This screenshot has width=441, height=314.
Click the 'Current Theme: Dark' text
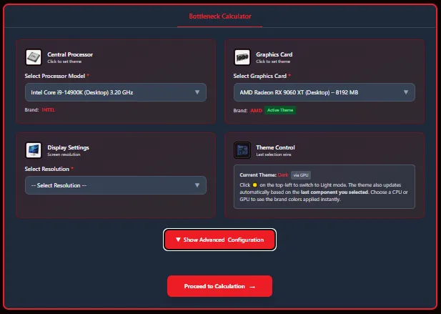pyautogui.click(x=264, y=175)
